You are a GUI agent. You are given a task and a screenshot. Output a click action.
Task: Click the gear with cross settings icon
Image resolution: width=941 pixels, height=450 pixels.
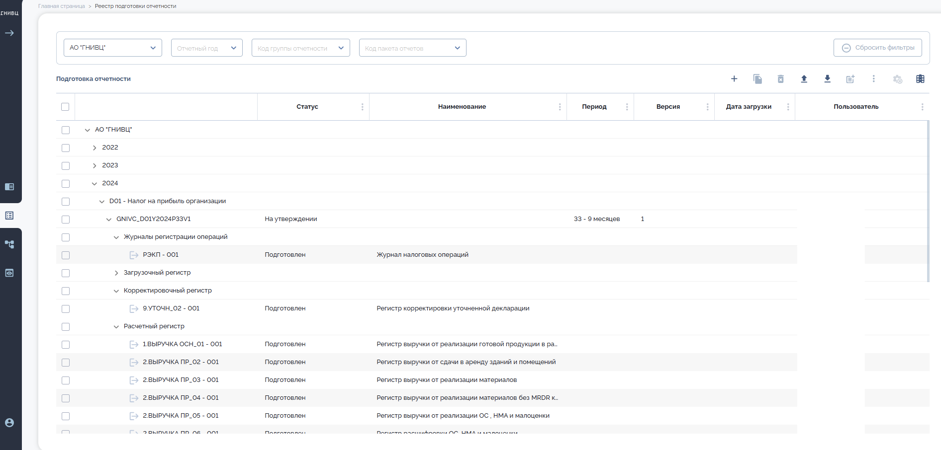click(x=897, y=79)
